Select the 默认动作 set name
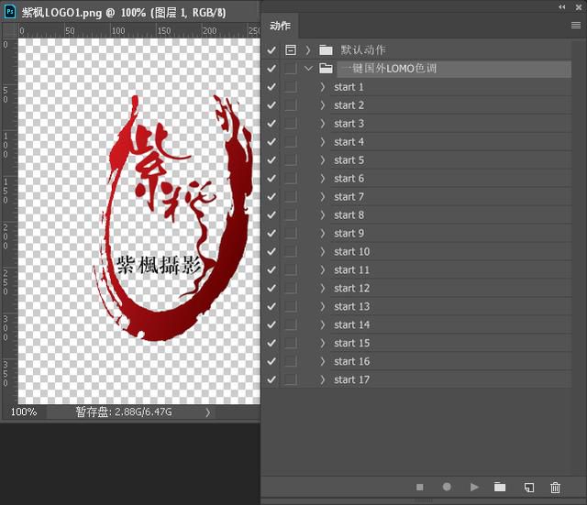This screenshot has height=505, width=587. tap(363, 49)
